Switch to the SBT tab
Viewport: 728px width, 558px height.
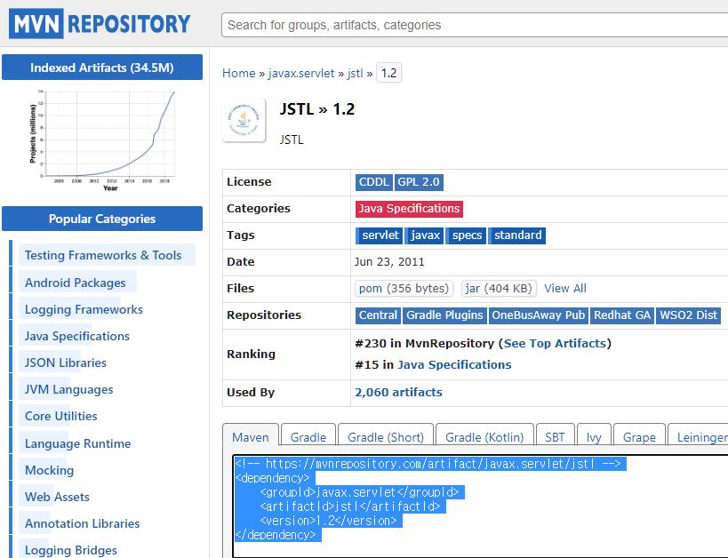click(x=555, y=437)
